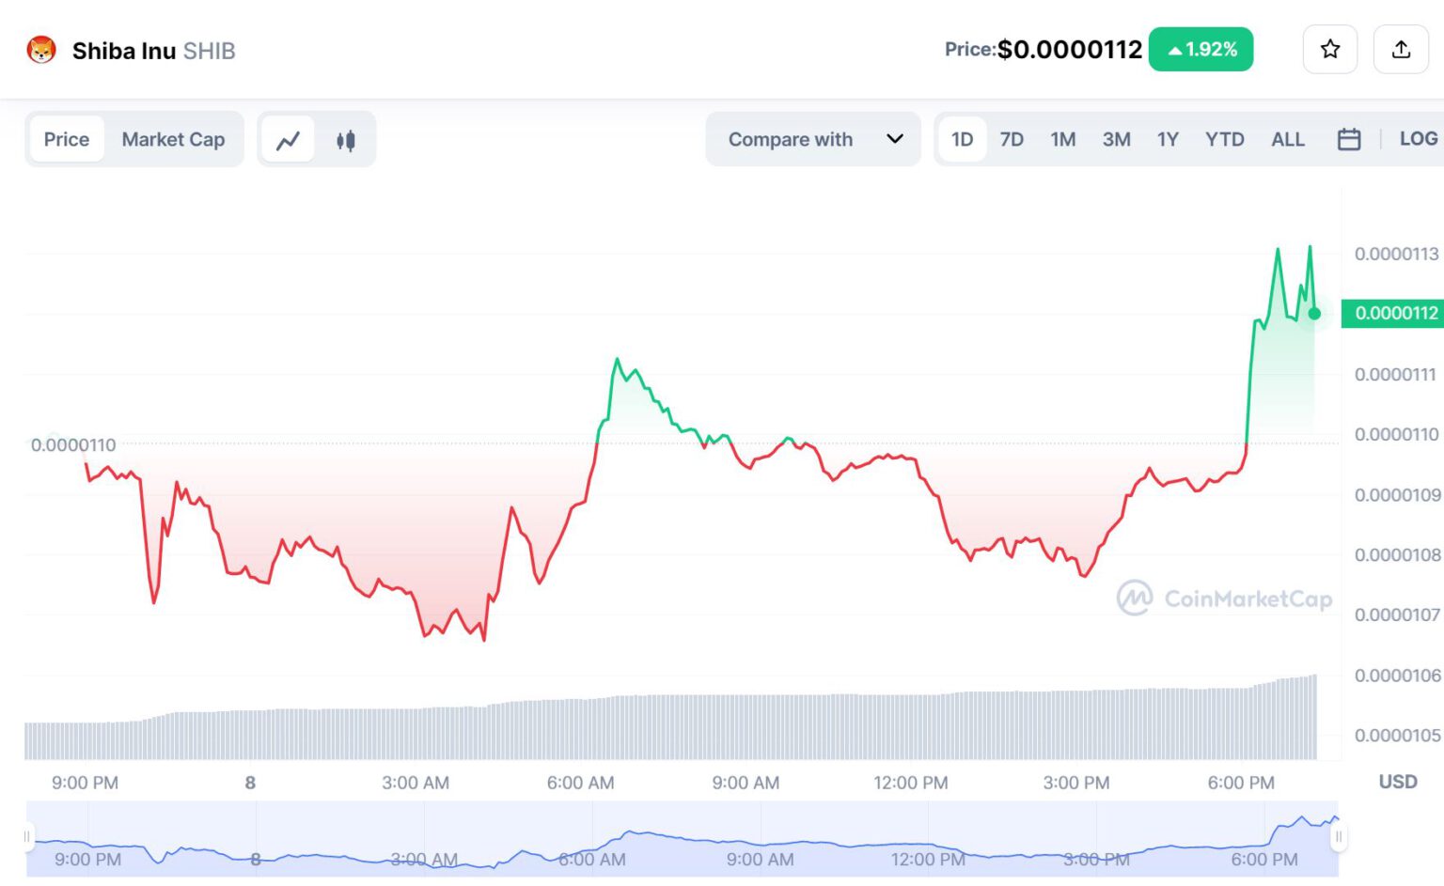Switch to line chart view icon
This screenshot has width=1444, height=886.
(288, 140)
